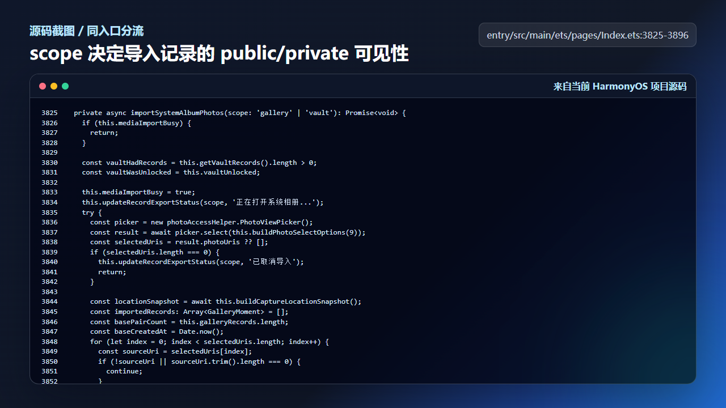The image size is (726, 408).
Task: Click the '!sourceUri || sourceUri.trim()' condition line
Action: click(x=200, y=362)
